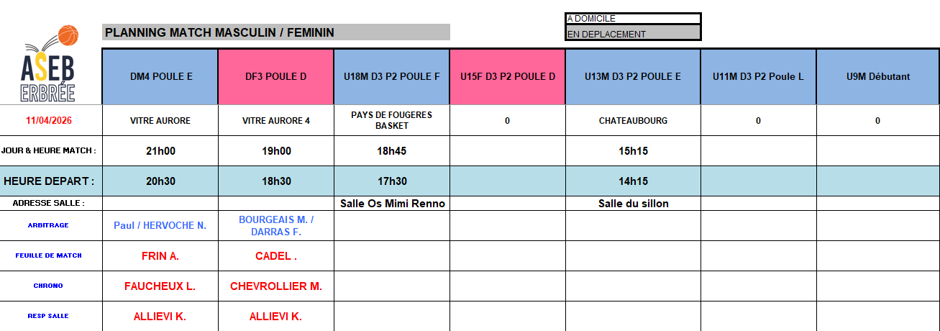Image resolution: width=940 pixels, height=331 pixels.
Task: Select the grey EN DEPLACEMENT legend cell
Action: (632, 34)
